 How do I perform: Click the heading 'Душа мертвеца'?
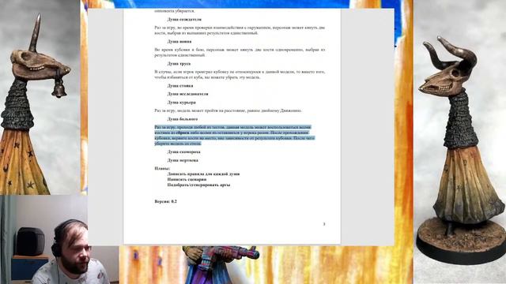pyautogui.click(x=183, y=160)
